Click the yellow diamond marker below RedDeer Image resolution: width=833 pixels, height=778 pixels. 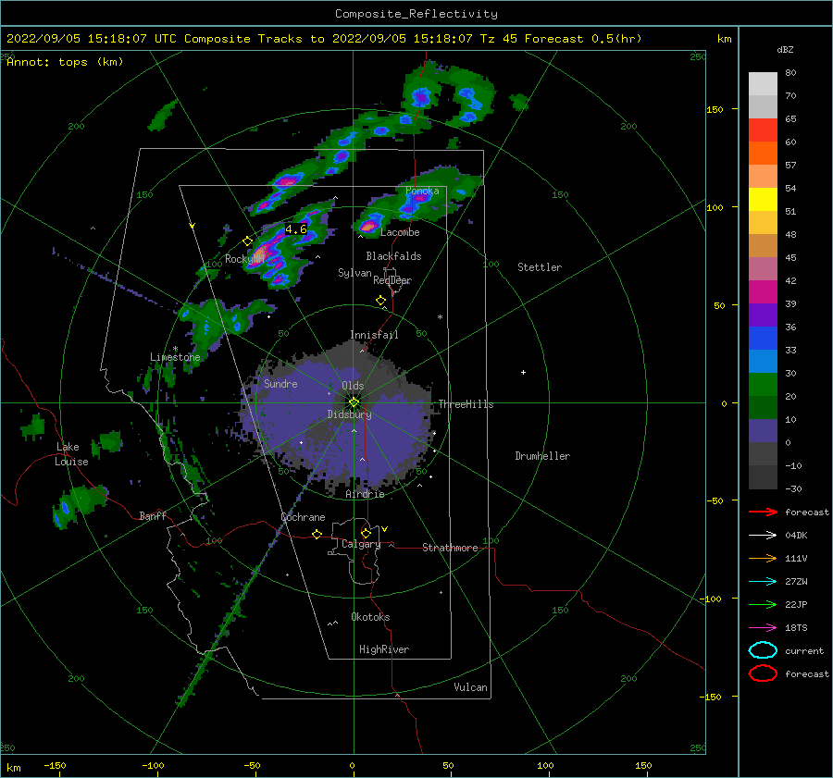click(381, 301)
